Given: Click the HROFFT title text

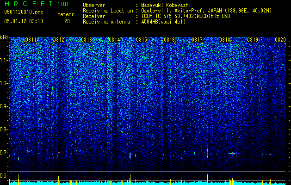Looking at the screenshot, I should tap(29, 4).
